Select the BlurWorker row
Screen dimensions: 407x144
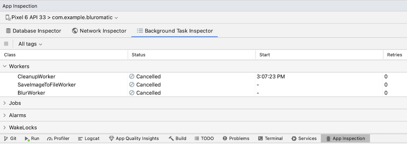(x=31, y=93)
